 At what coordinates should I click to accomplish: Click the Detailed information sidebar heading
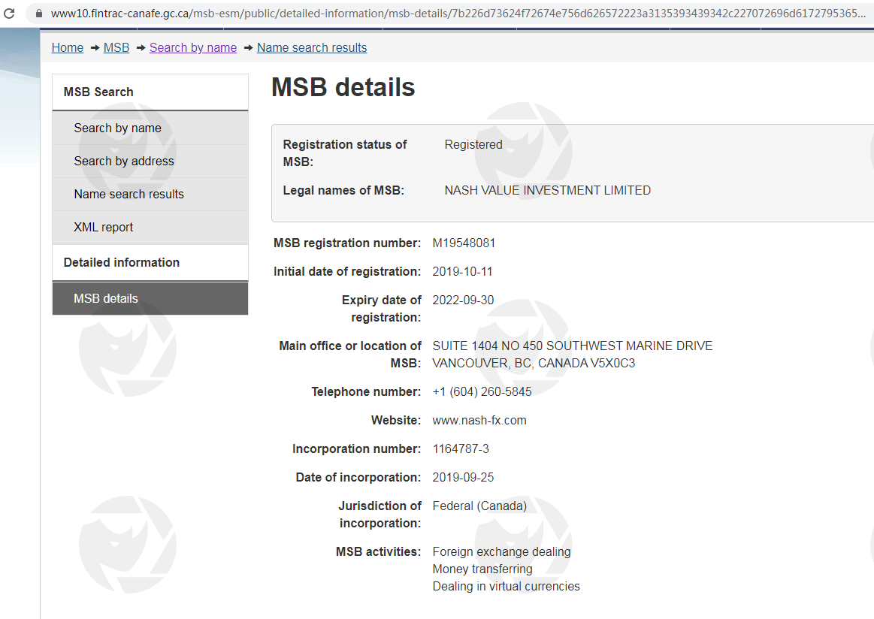pos(122,262)
